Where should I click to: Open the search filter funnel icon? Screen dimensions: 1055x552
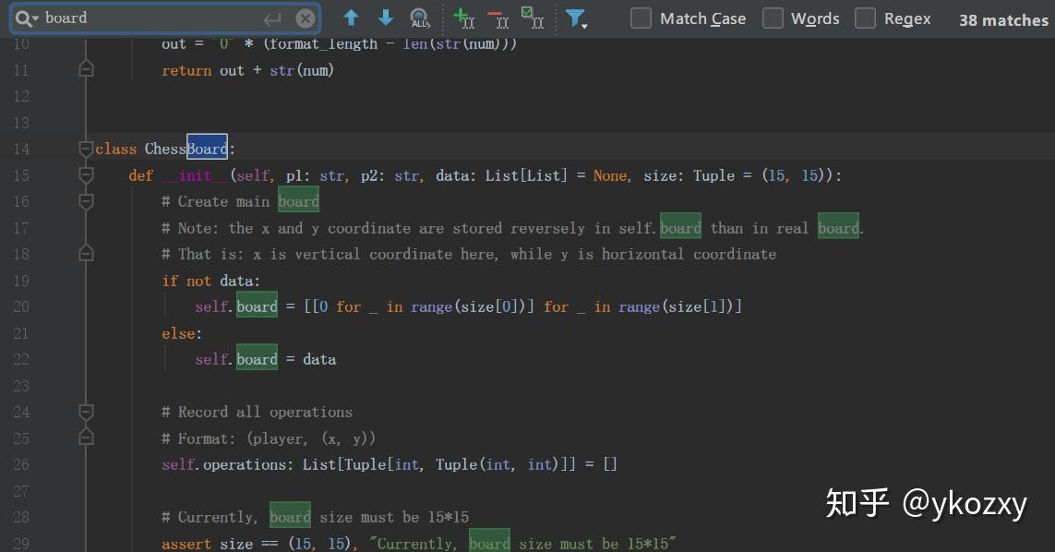[x=576, y=18]
